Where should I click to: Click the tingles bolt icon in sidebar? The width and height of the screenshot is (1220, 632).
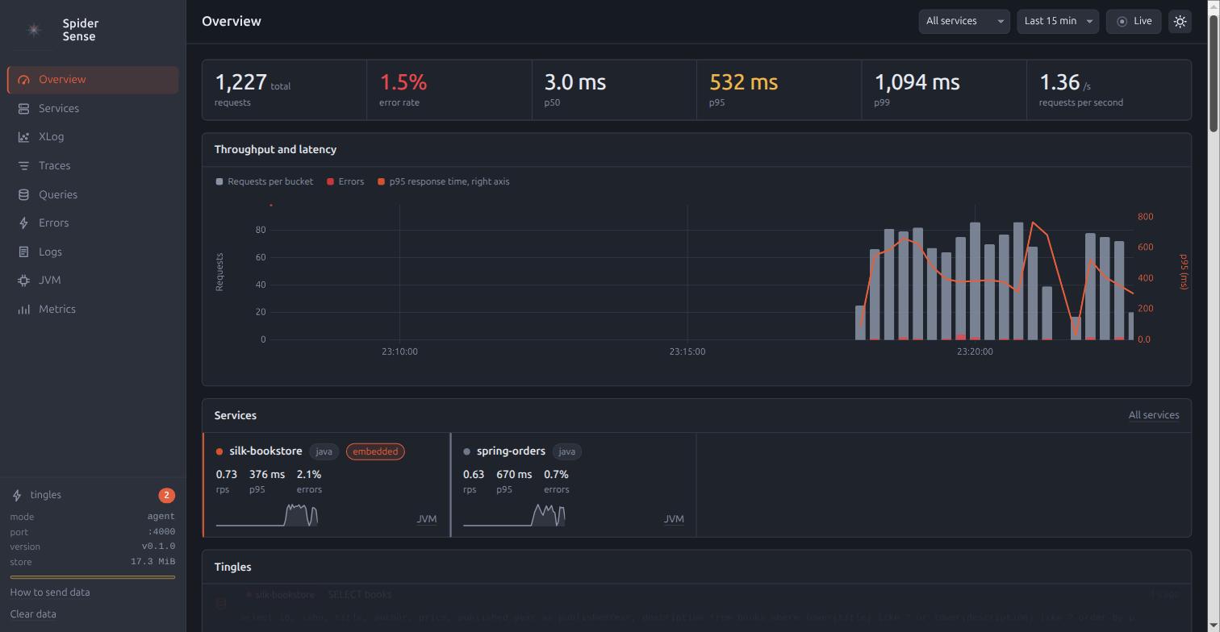(x=17, y=495)
